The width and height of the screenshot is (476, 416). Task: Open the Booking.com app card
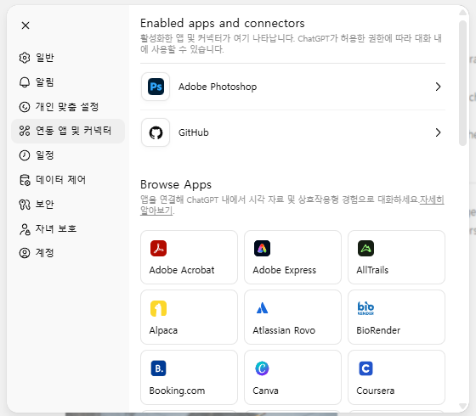(x=189, y=378)
